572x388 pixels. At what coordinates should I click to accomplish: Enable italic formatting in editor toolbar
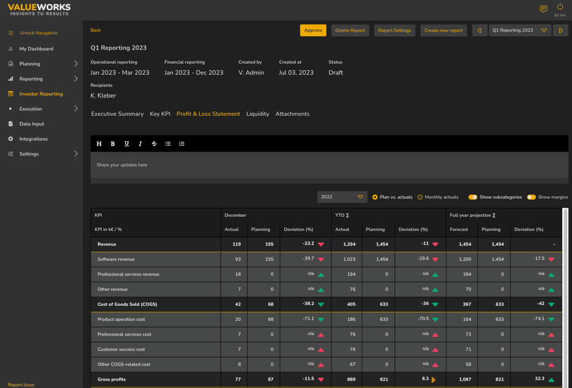point(140,144)
